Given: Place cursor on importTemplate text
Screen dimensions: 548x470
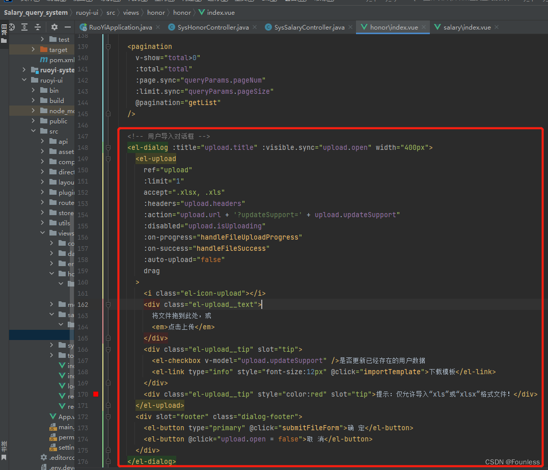Looking at the screenshot, I should [392, 372].
